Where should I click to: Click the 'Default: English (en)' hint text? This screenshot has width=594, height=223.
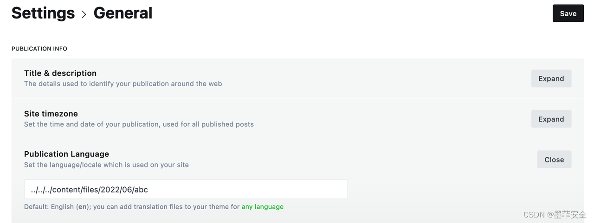point(58,207)
